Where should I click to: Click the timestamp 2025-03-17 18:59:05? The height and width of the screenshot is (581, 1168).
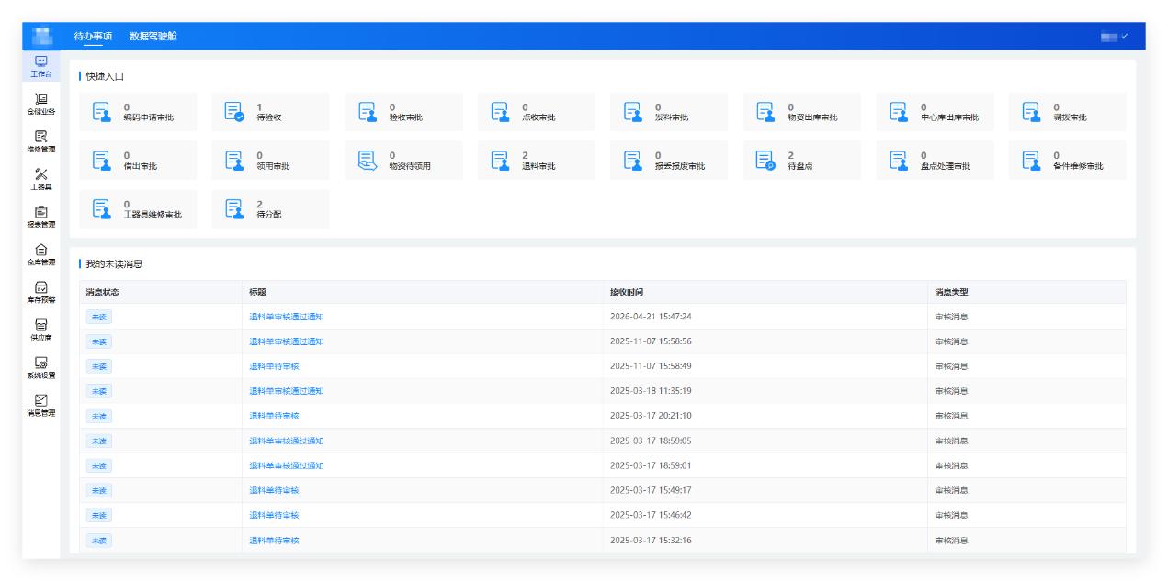pos(651,441)
